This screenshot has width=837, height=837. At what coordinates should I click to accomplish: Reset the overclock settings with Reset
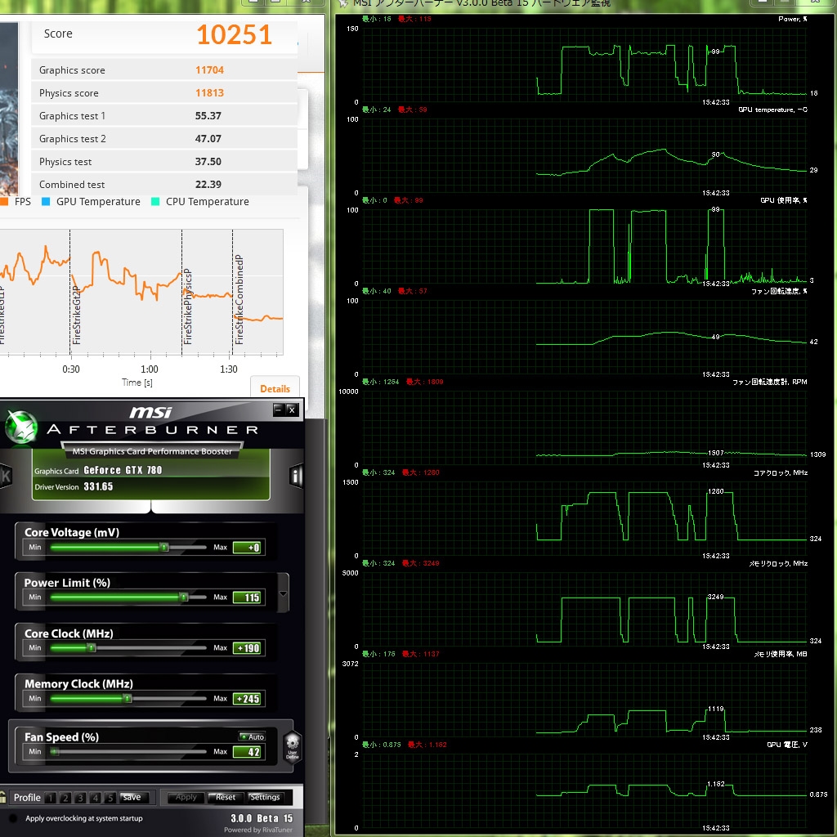[226, 797]
